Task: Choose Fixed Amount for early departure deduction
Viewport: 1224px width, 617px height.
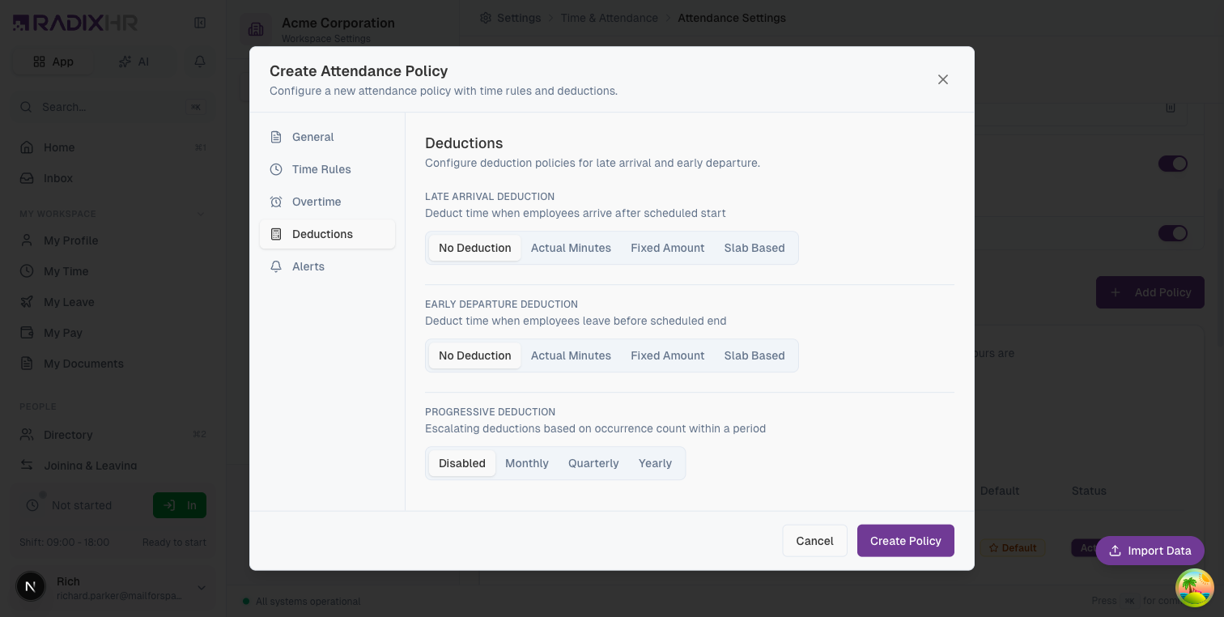Action: point(668,355)
